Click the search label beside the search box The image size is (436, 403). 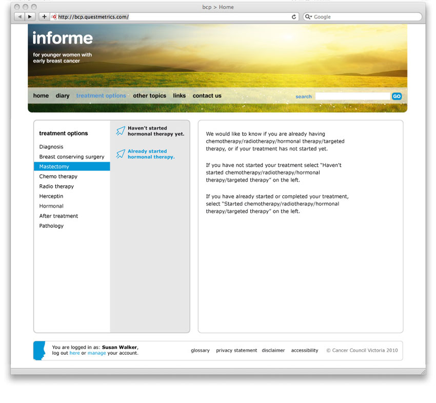tap(304, 97)
